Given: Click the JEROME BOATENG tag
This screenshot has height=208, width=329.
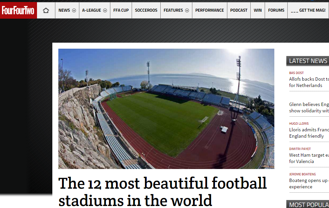Looking at the screenshot, I should click(x=302, y=174).
